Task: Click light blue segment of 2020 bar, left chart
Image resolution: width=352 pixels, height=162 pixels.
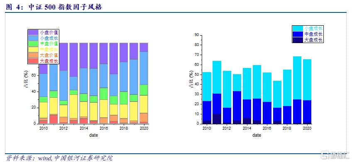Action: pos(144,68)
